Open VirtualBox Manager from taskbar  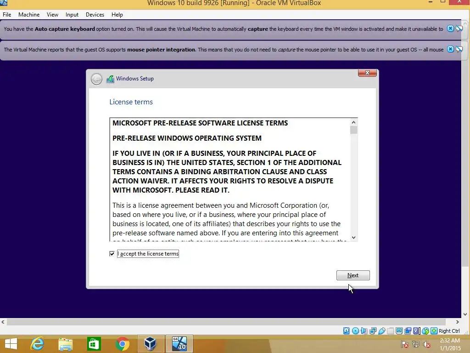pos(151,344)
